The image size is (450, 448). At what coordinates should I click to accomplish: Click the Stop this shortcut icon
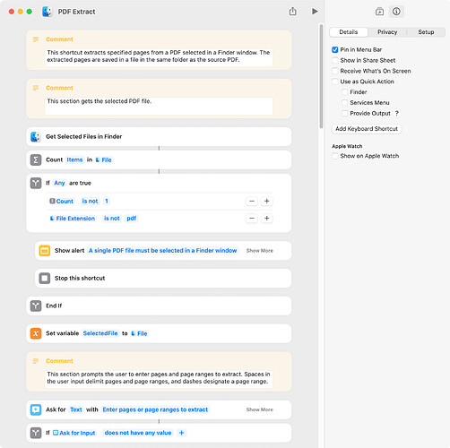coord(45,279)
